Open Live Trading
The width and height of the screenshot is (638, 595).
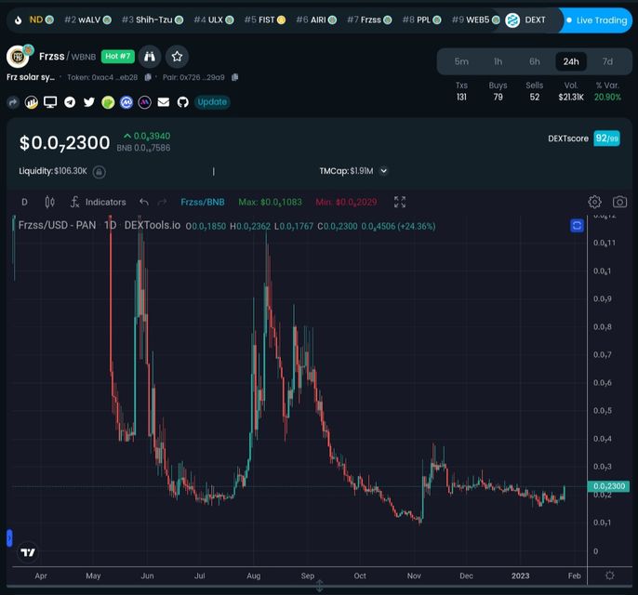(597, 20)
